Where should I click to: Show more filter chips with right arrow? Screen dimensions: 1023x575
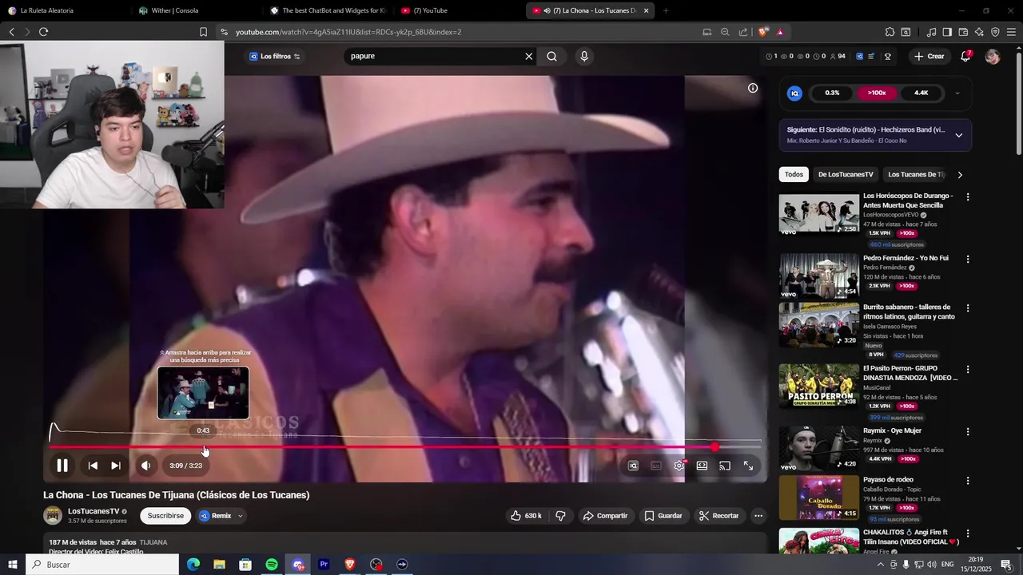(960, 175)
